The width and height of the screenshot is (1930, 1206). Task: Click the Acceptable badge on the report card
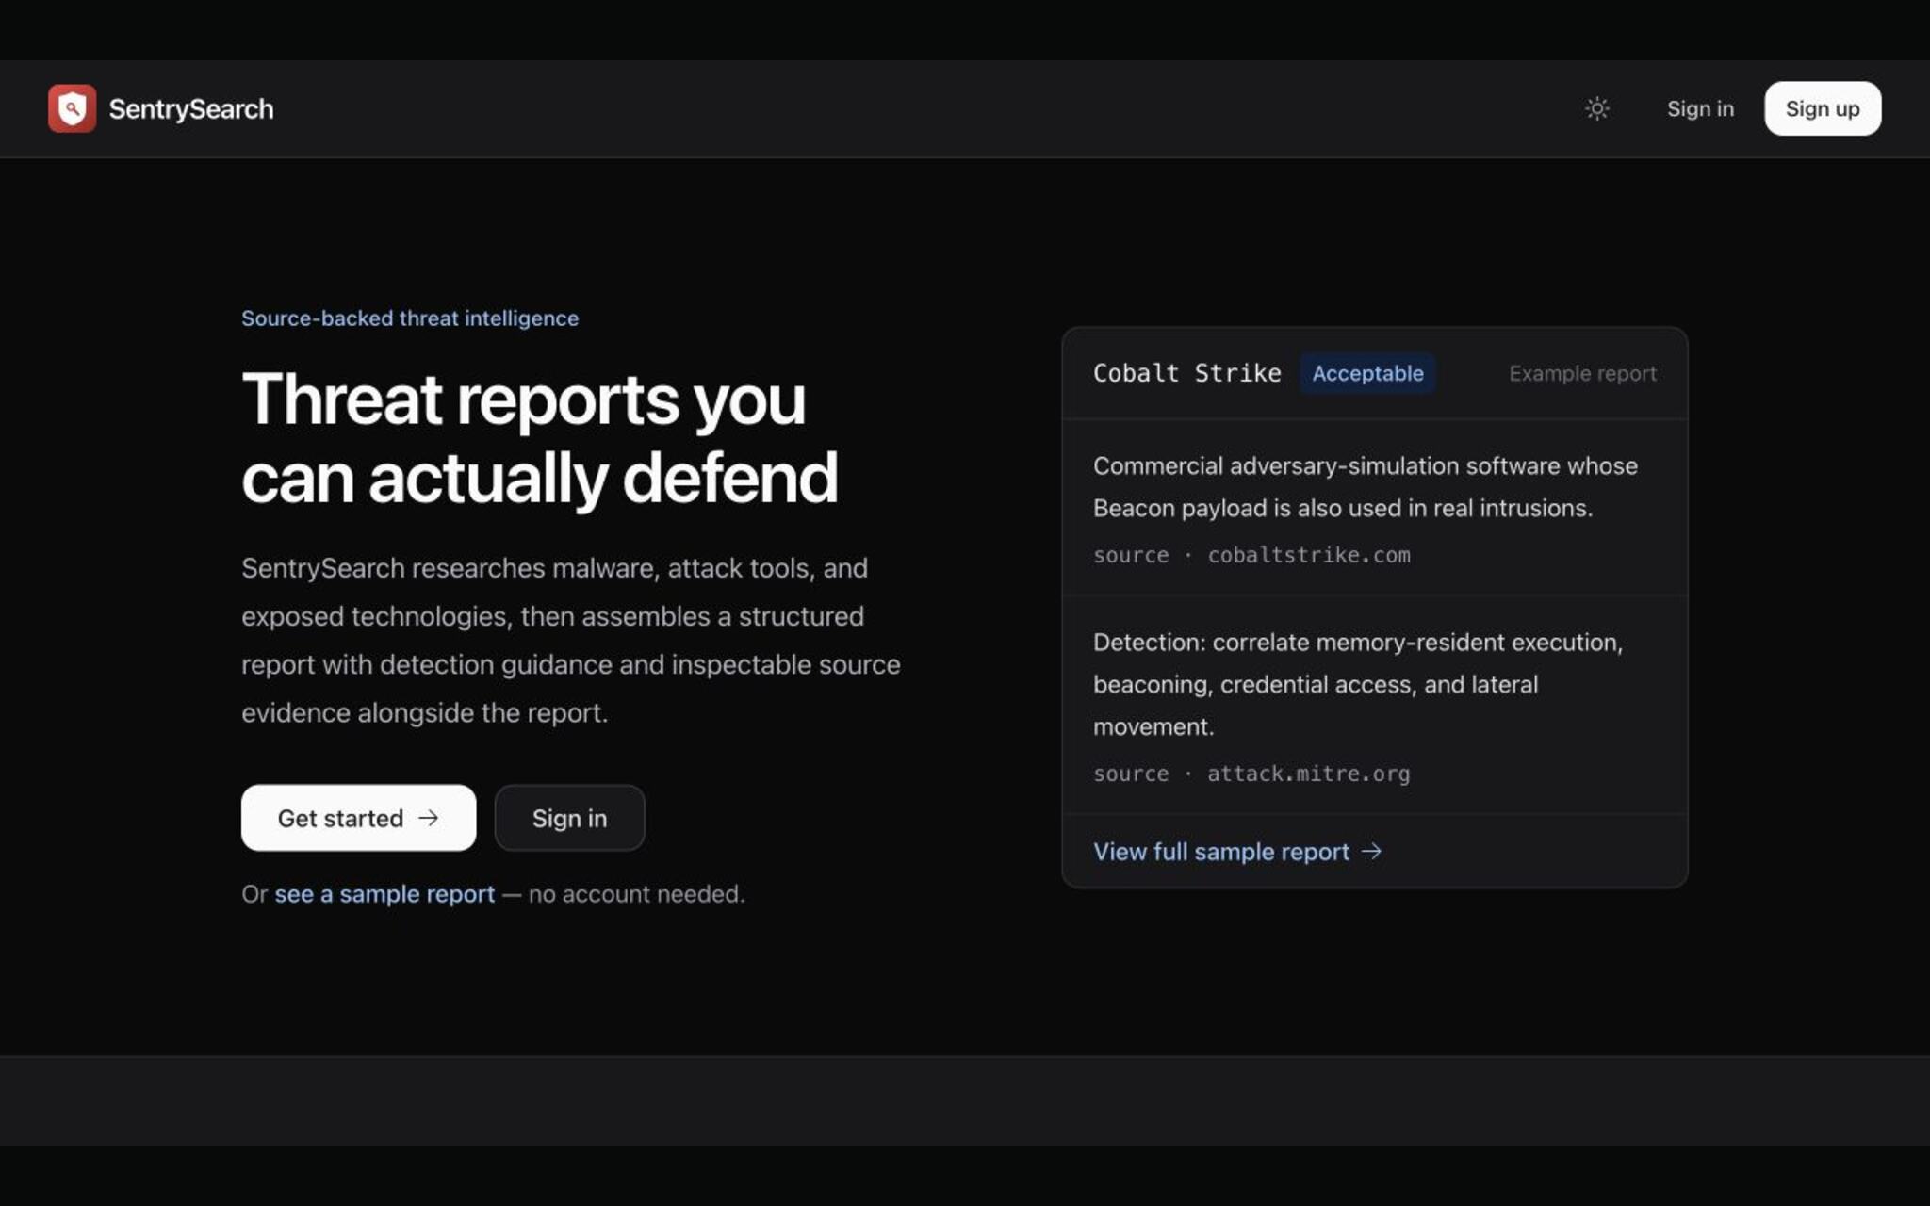click(1367, 373)
